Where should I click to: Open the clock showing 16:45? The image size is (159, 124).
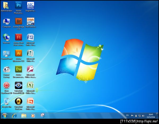tap(151, 116)
